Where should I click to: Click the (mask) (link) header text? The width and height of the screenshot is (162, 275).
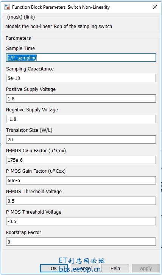[21, 17]
